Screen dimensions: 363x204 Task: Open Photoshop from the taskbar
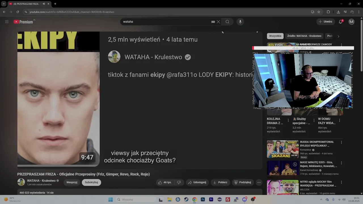(x=203, y=199)
